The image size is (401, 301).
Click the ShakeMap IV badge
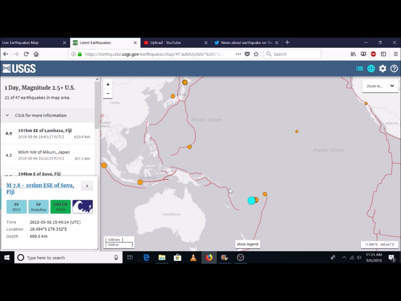pyautogui.click(x=38, y=207)
